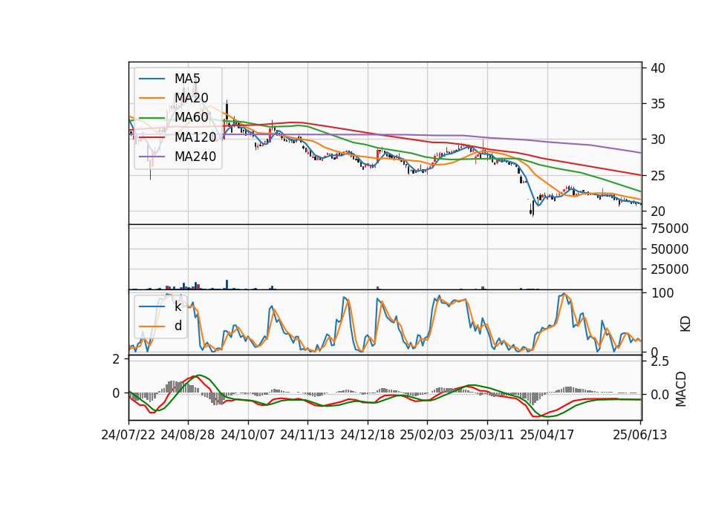The width and height of the screenshot is (713, 512).
Task: Click the MACD right axis label 2.5
Action: 660,361
